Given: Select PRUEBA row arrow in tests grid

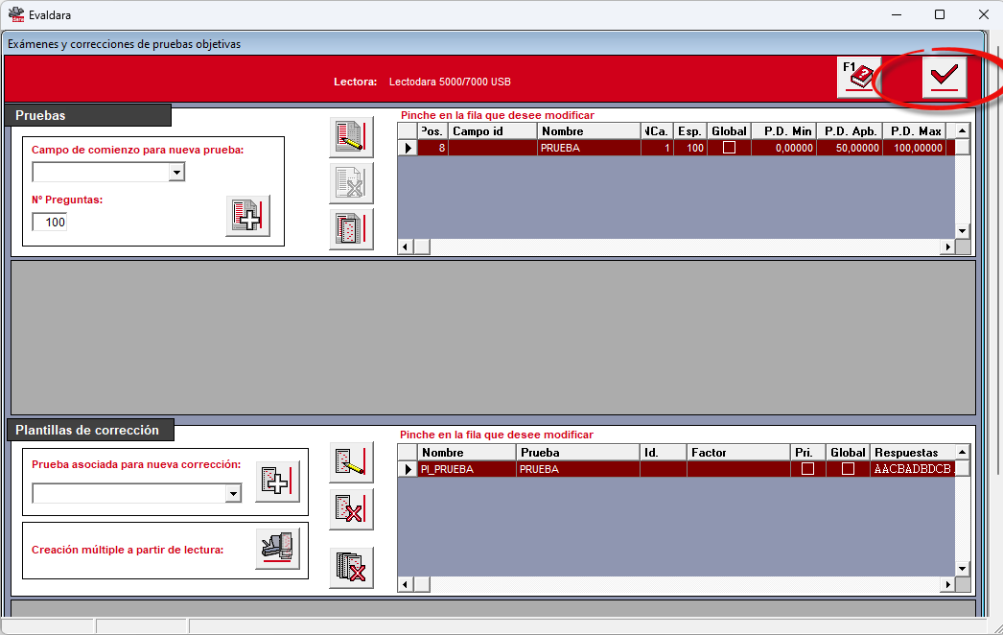Looking at the screenshot, I should [408, 148].
